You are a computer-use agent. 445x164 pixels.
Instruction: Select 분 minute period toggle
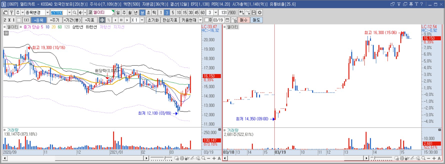coord(142,12)
